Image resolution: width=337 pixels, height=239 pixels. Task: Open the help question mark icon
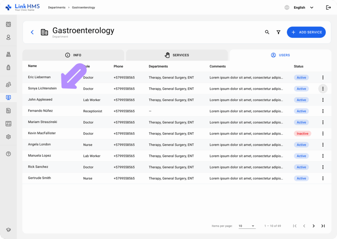(9, 154)
